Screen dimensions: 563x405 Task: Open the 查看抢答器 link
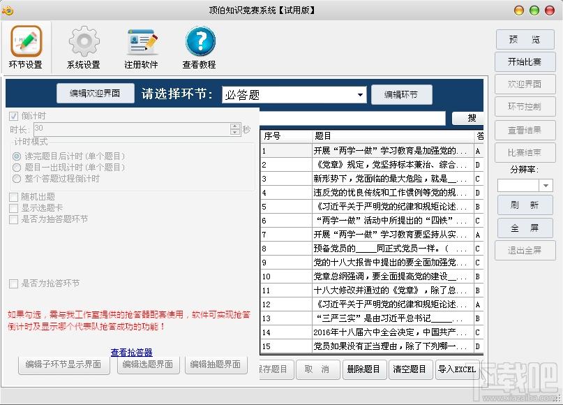[x=131, y=352]
